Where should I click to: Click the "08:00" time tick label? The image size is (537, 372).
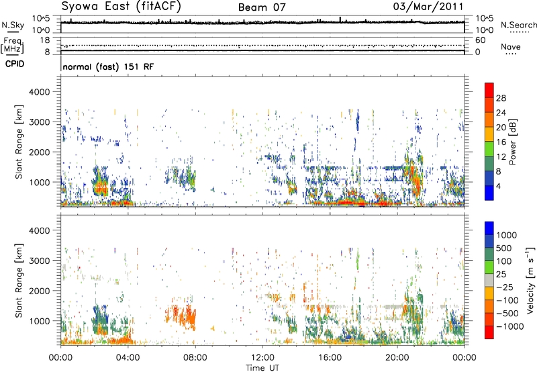[x=195, y=358]
